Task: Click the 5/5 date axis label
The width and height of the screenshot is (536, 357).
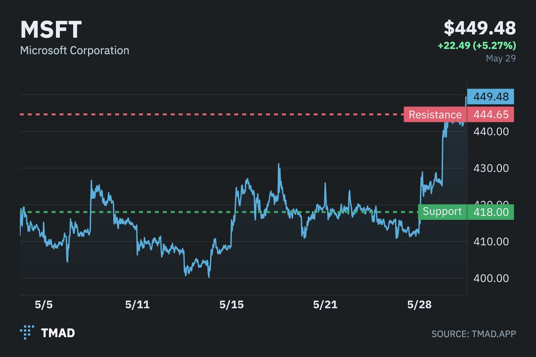Action: click(x=44, y=305)
